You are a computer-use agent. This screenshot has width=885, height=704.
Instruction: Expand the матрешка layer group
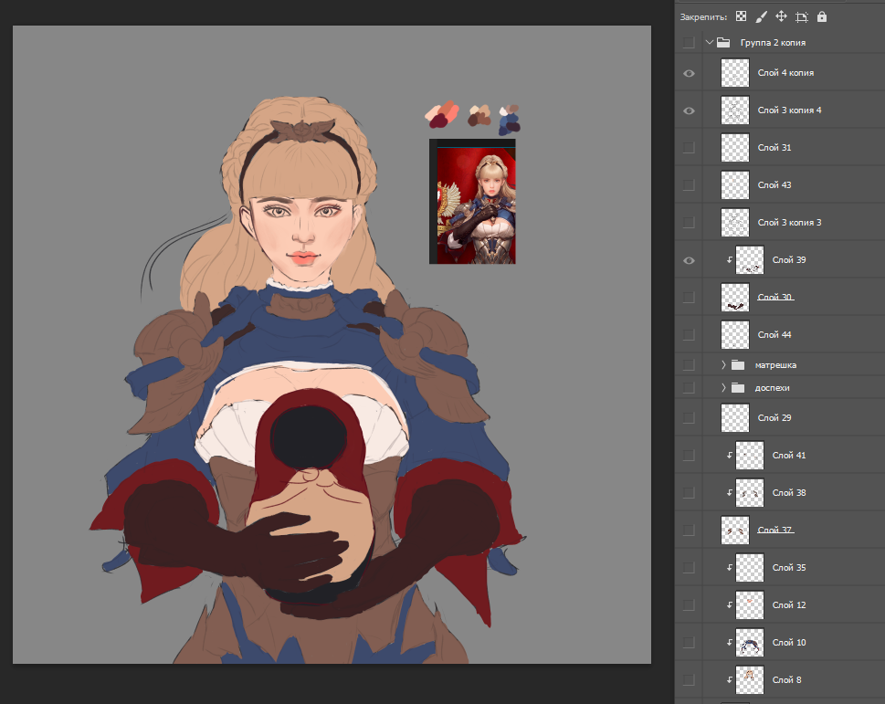pyautogui.click(x=722, y=364)
